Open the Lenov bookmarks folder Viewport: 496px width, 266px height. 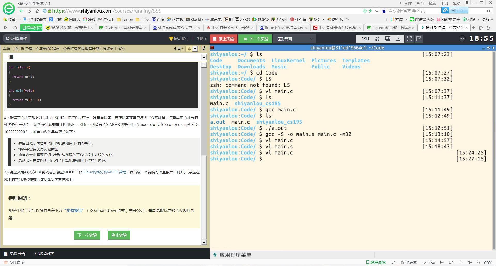(125, 19)
